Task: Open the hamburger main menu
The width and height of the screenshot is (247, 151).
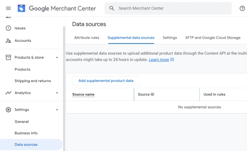Action: [x=8, y=8]
